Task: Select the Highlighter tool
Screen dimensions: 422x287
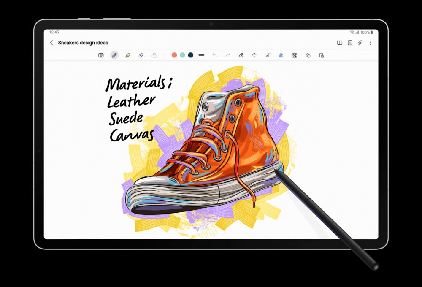Action: pos(127,55)
